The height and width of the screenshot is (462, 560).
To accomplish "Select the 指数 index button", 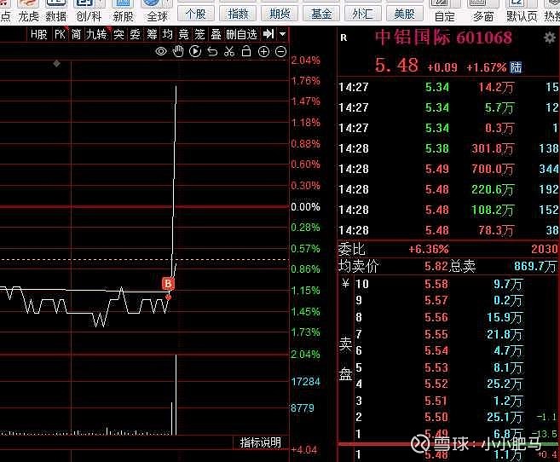I will coord(238,14).
